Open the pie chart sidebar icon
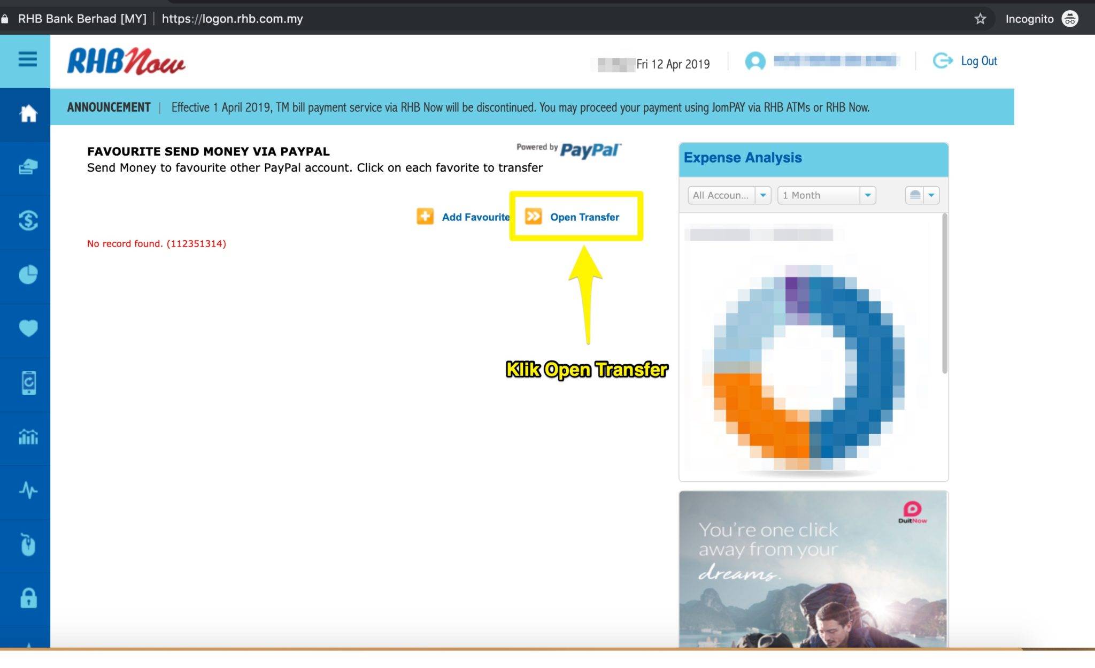 pos(28,274)
